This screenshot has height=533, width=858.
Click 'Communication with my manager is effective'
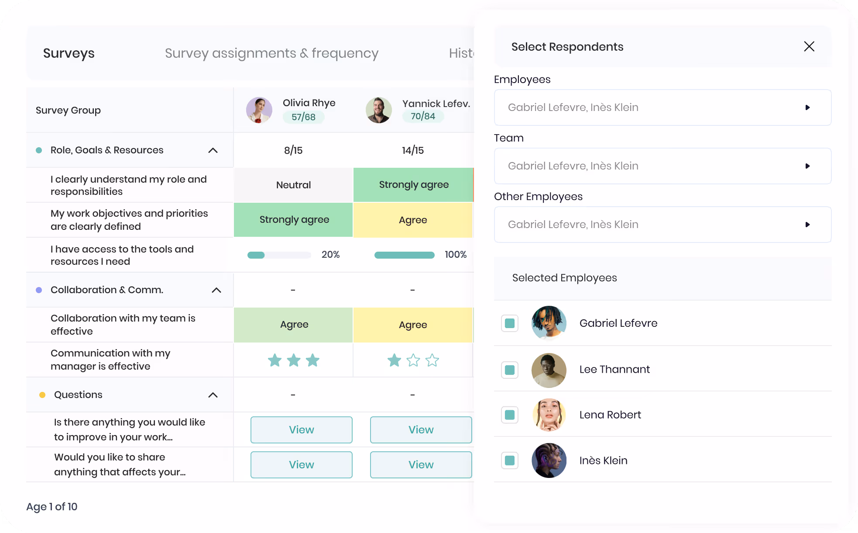point(110,360)
